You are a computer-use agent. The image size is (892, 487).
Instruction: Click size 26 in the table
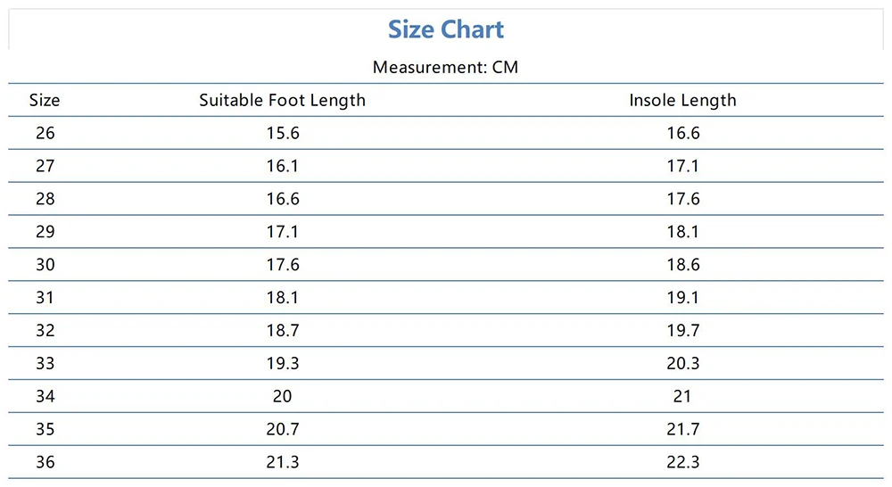pyautogui.click(x=45, y=134)
